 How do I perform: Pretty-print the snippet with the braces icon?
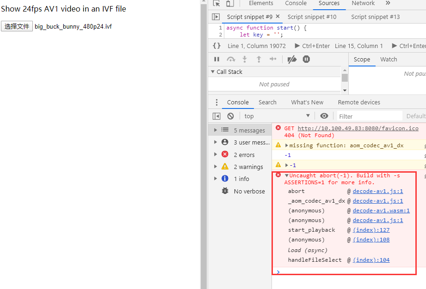tap(216, 46)
